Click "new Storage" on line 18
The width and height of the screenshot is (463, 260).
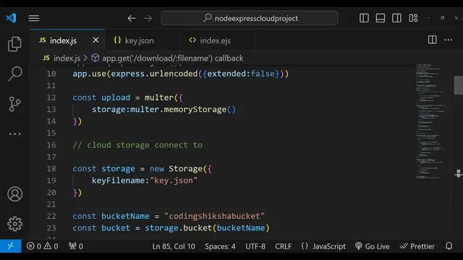pyautogui.click(x=176, y=168)
